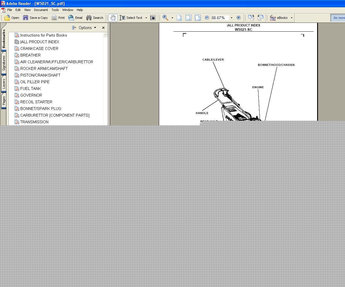Select the Hand tool
Viewport: 345px width, 287px height.
pyautogui.click(x=113, y=18)
